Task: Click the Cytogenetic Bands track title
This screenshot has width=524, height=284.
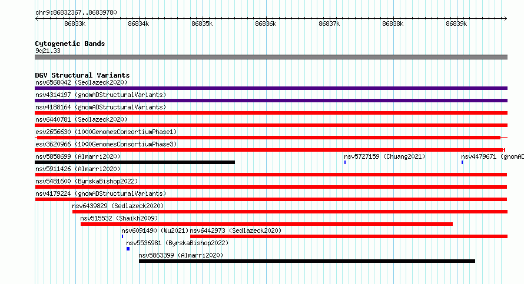Action: click(x=70, y=44)
